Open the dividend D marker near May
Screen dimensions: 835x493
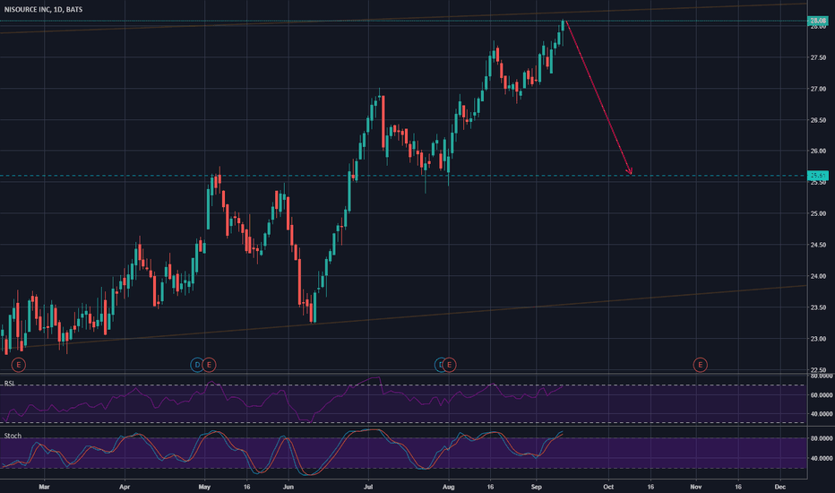point(197,365)
